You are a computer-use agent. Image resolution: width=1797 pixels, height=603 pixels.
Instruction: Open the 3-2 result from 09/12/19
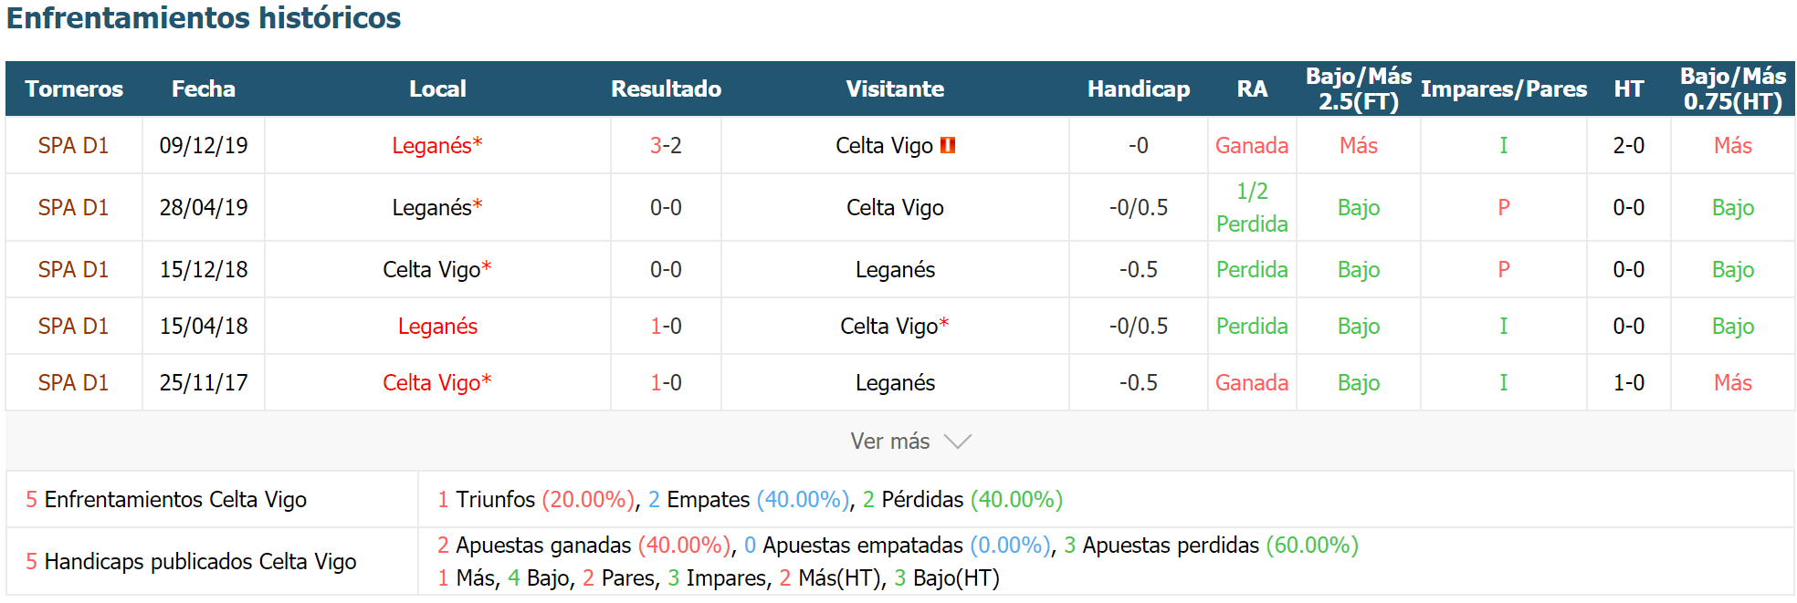click(666, 145)
